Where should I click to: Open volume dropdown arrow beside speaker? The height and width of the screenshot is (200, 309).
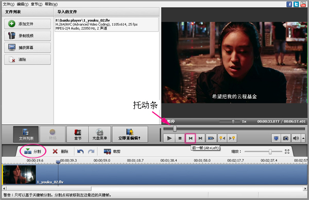point(303,138)
